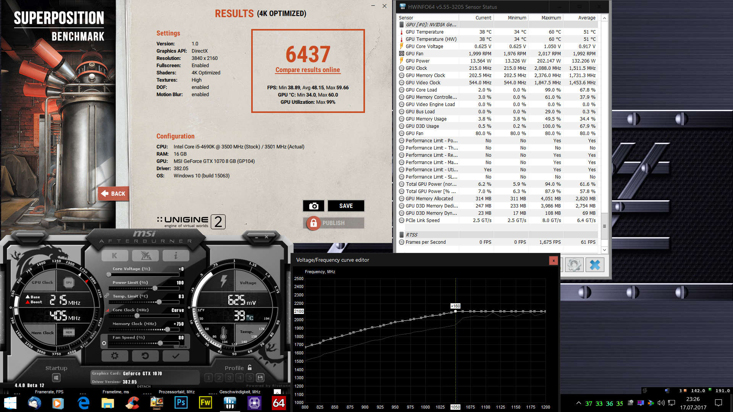Screen dimensions: 733x412
Task: Take screenshot with camera button
Action: click(x=313, y=206)
